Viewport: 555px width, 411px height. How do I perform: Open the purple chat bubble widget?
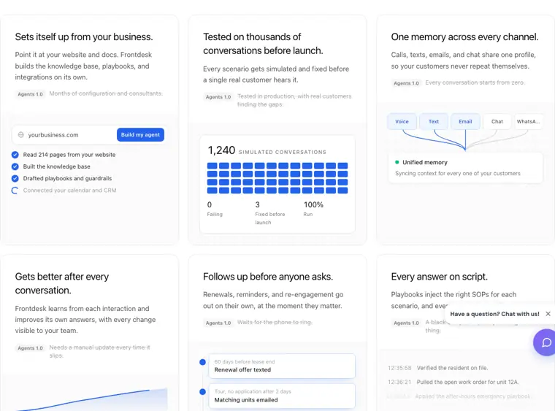[545, 342]
